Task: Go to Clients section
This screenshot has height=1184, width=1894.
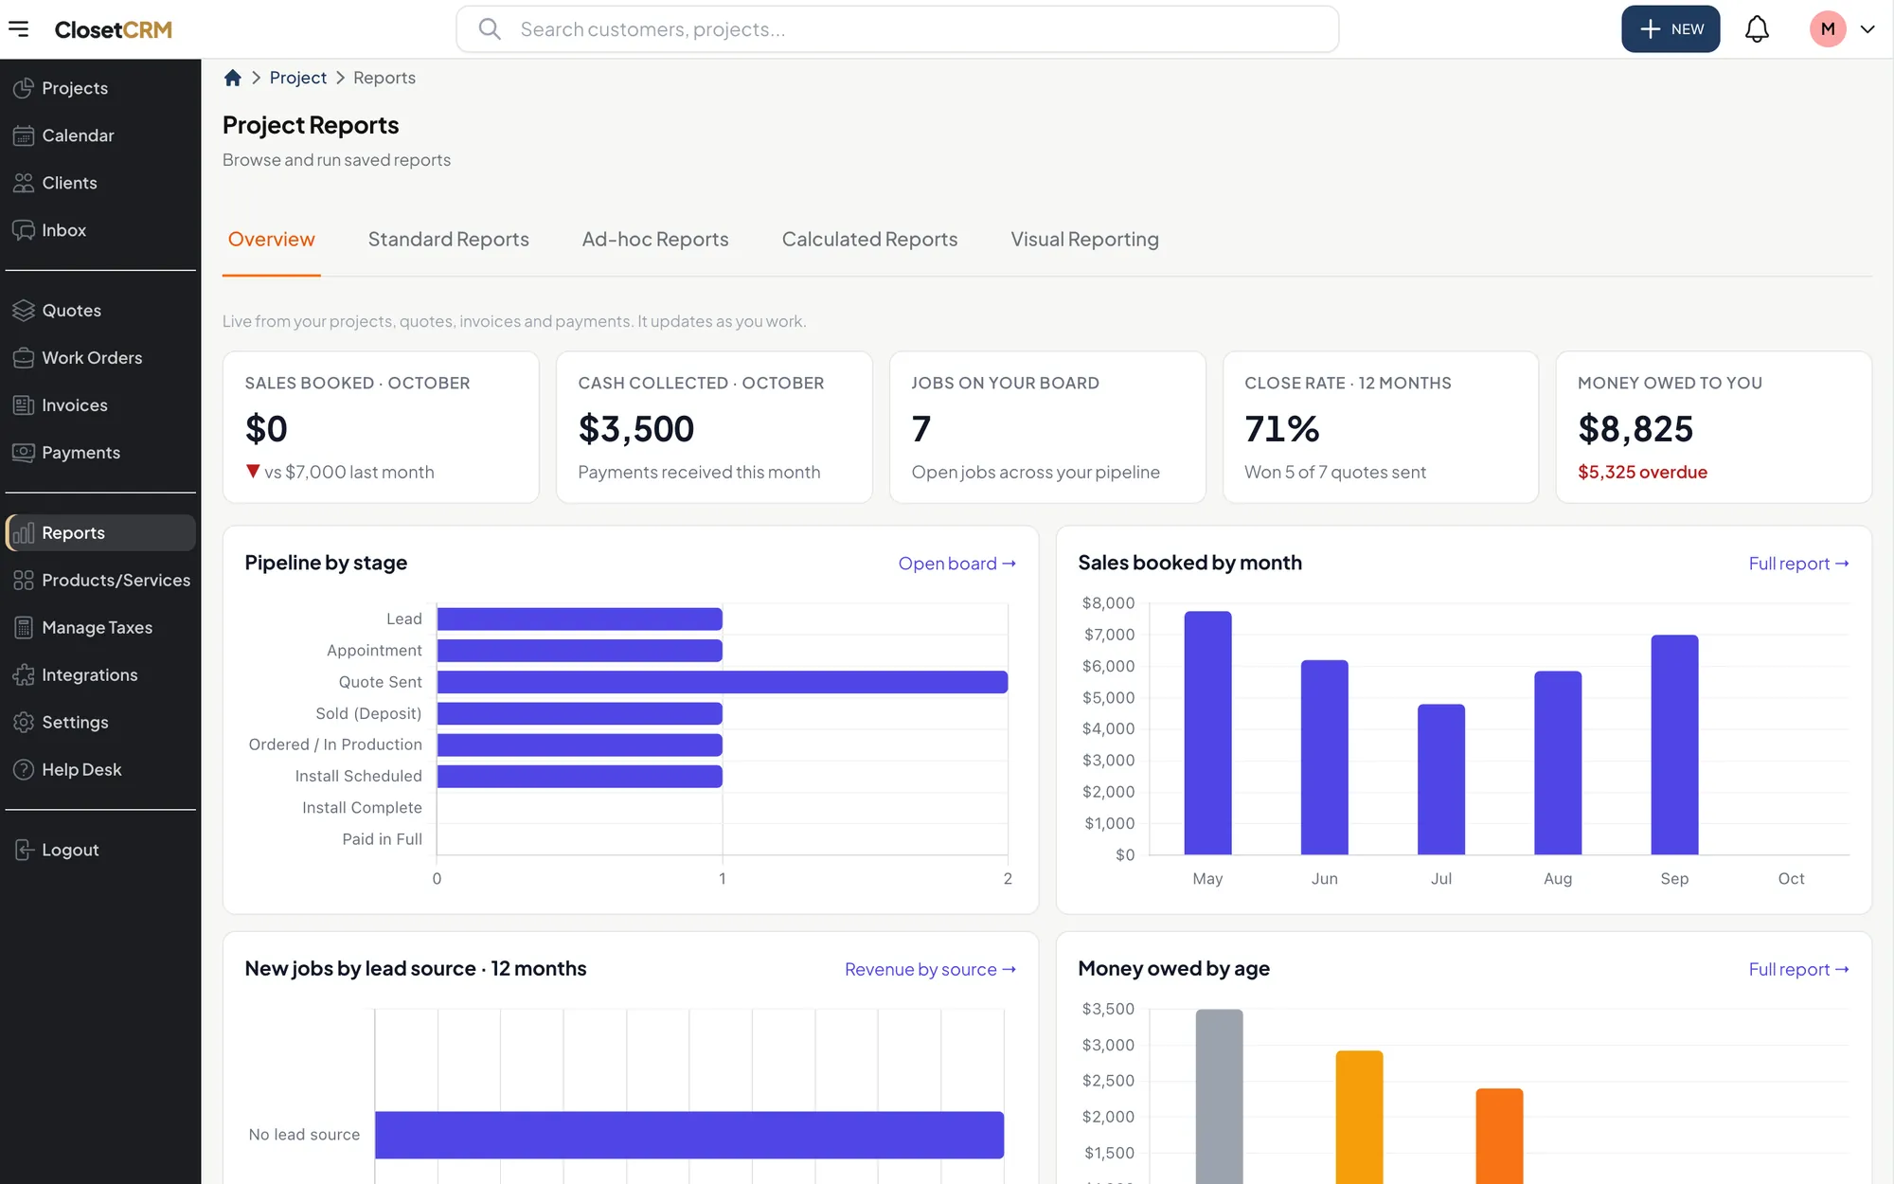Action: 100,183
